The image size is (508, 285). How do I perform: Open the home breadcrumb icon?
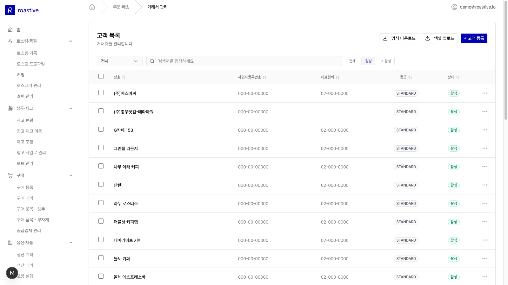tap(92, 7)
